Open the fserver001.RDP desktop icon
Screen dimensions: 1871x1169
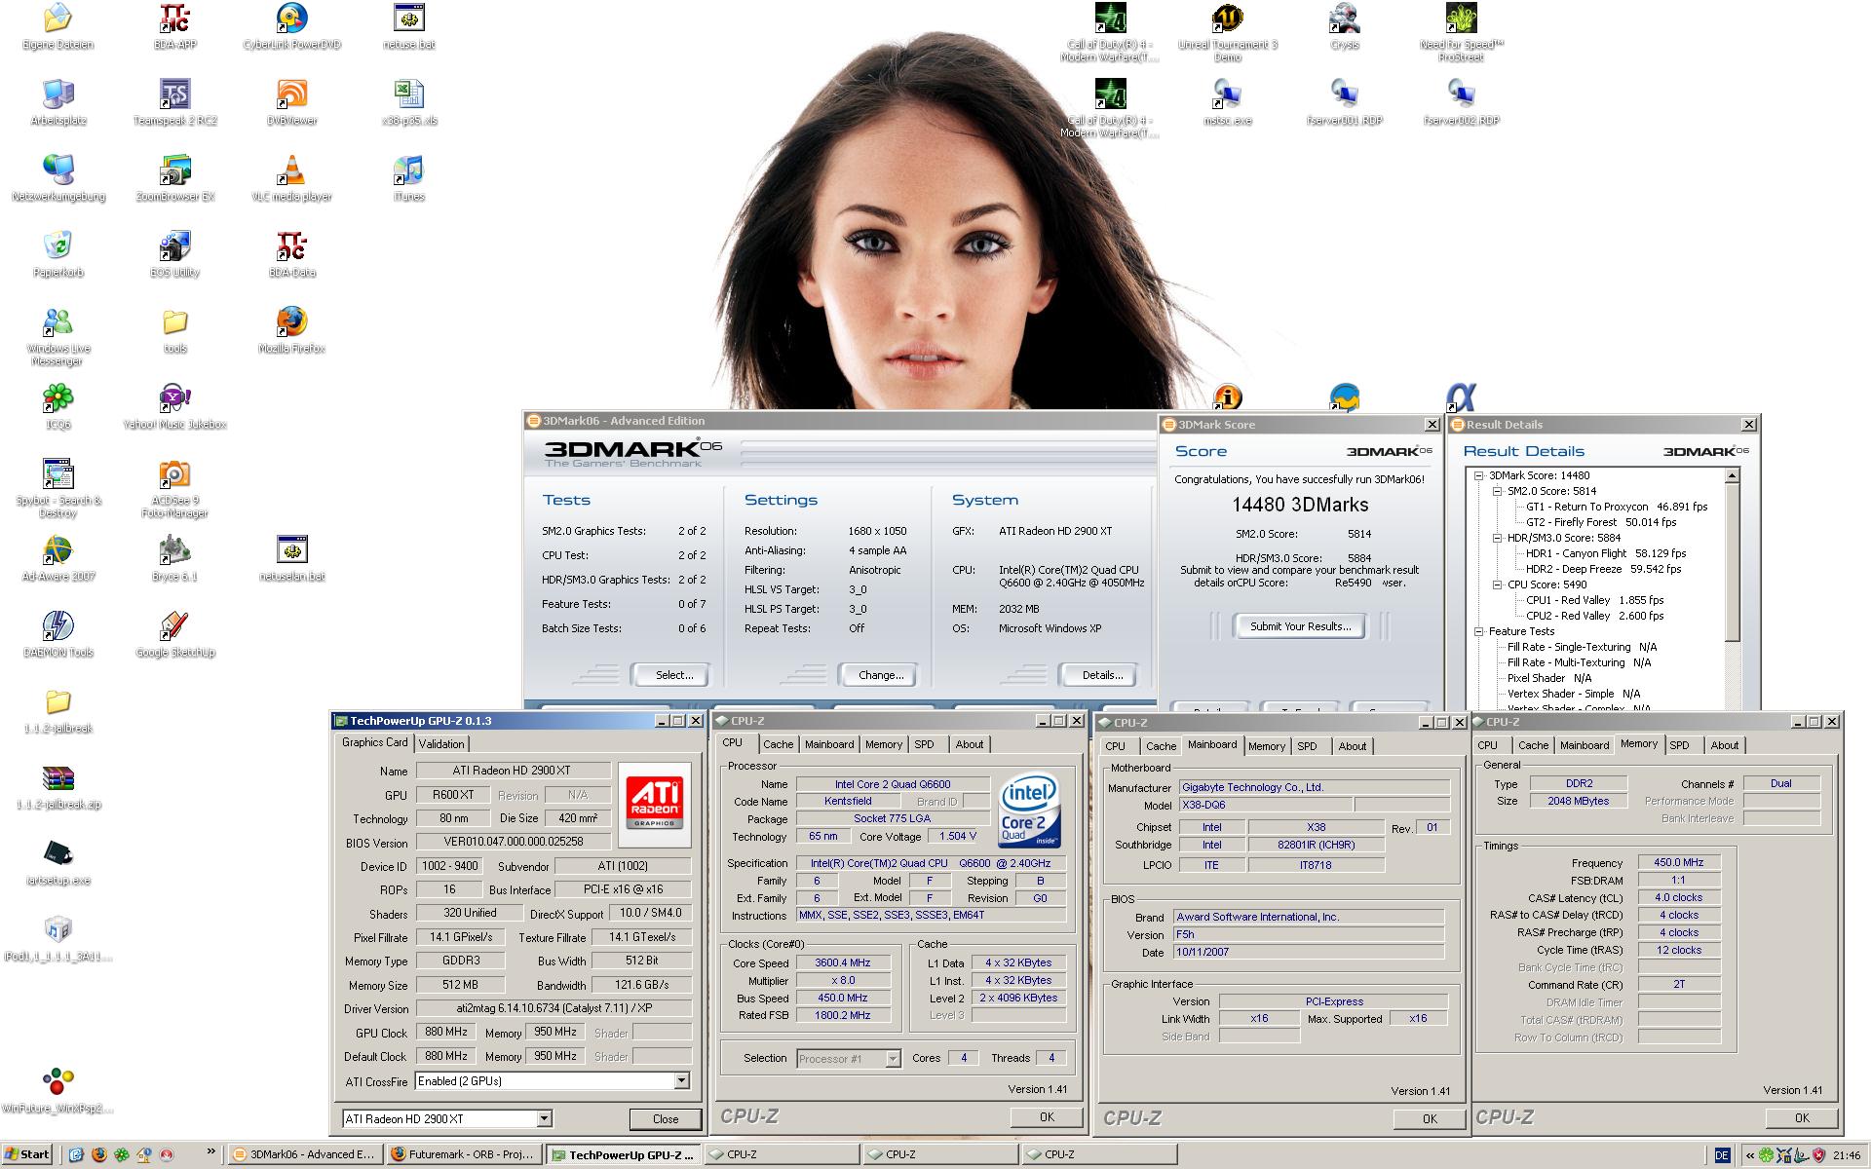1345,102
